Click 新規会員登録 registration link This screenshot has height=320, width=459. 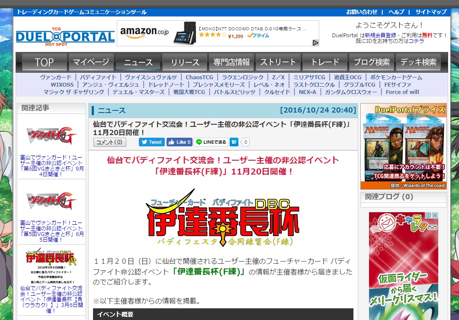tap(380, 35)
